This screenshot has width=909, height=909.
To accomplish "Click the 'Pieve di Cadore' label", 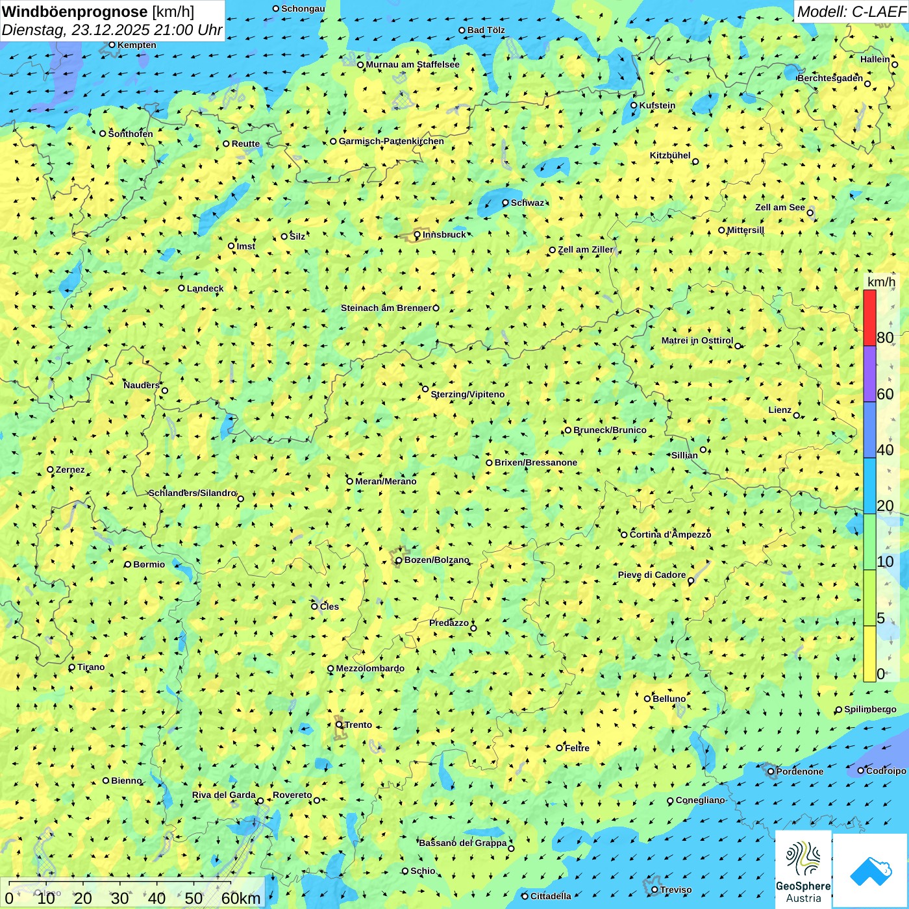I will (x=652, y=575).
